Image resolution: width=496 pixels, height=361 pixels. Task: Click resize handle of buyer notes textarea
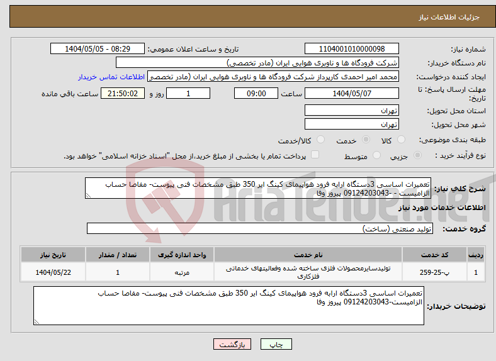tap(37, 322)
